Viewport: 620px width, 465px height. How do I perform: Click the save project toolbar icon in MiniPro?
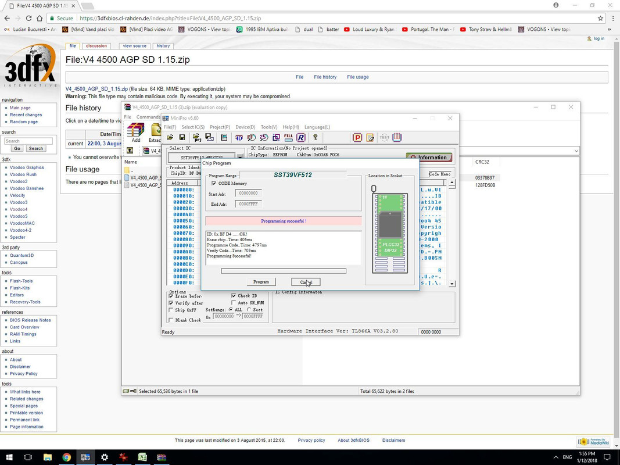[x=210, y=137]
